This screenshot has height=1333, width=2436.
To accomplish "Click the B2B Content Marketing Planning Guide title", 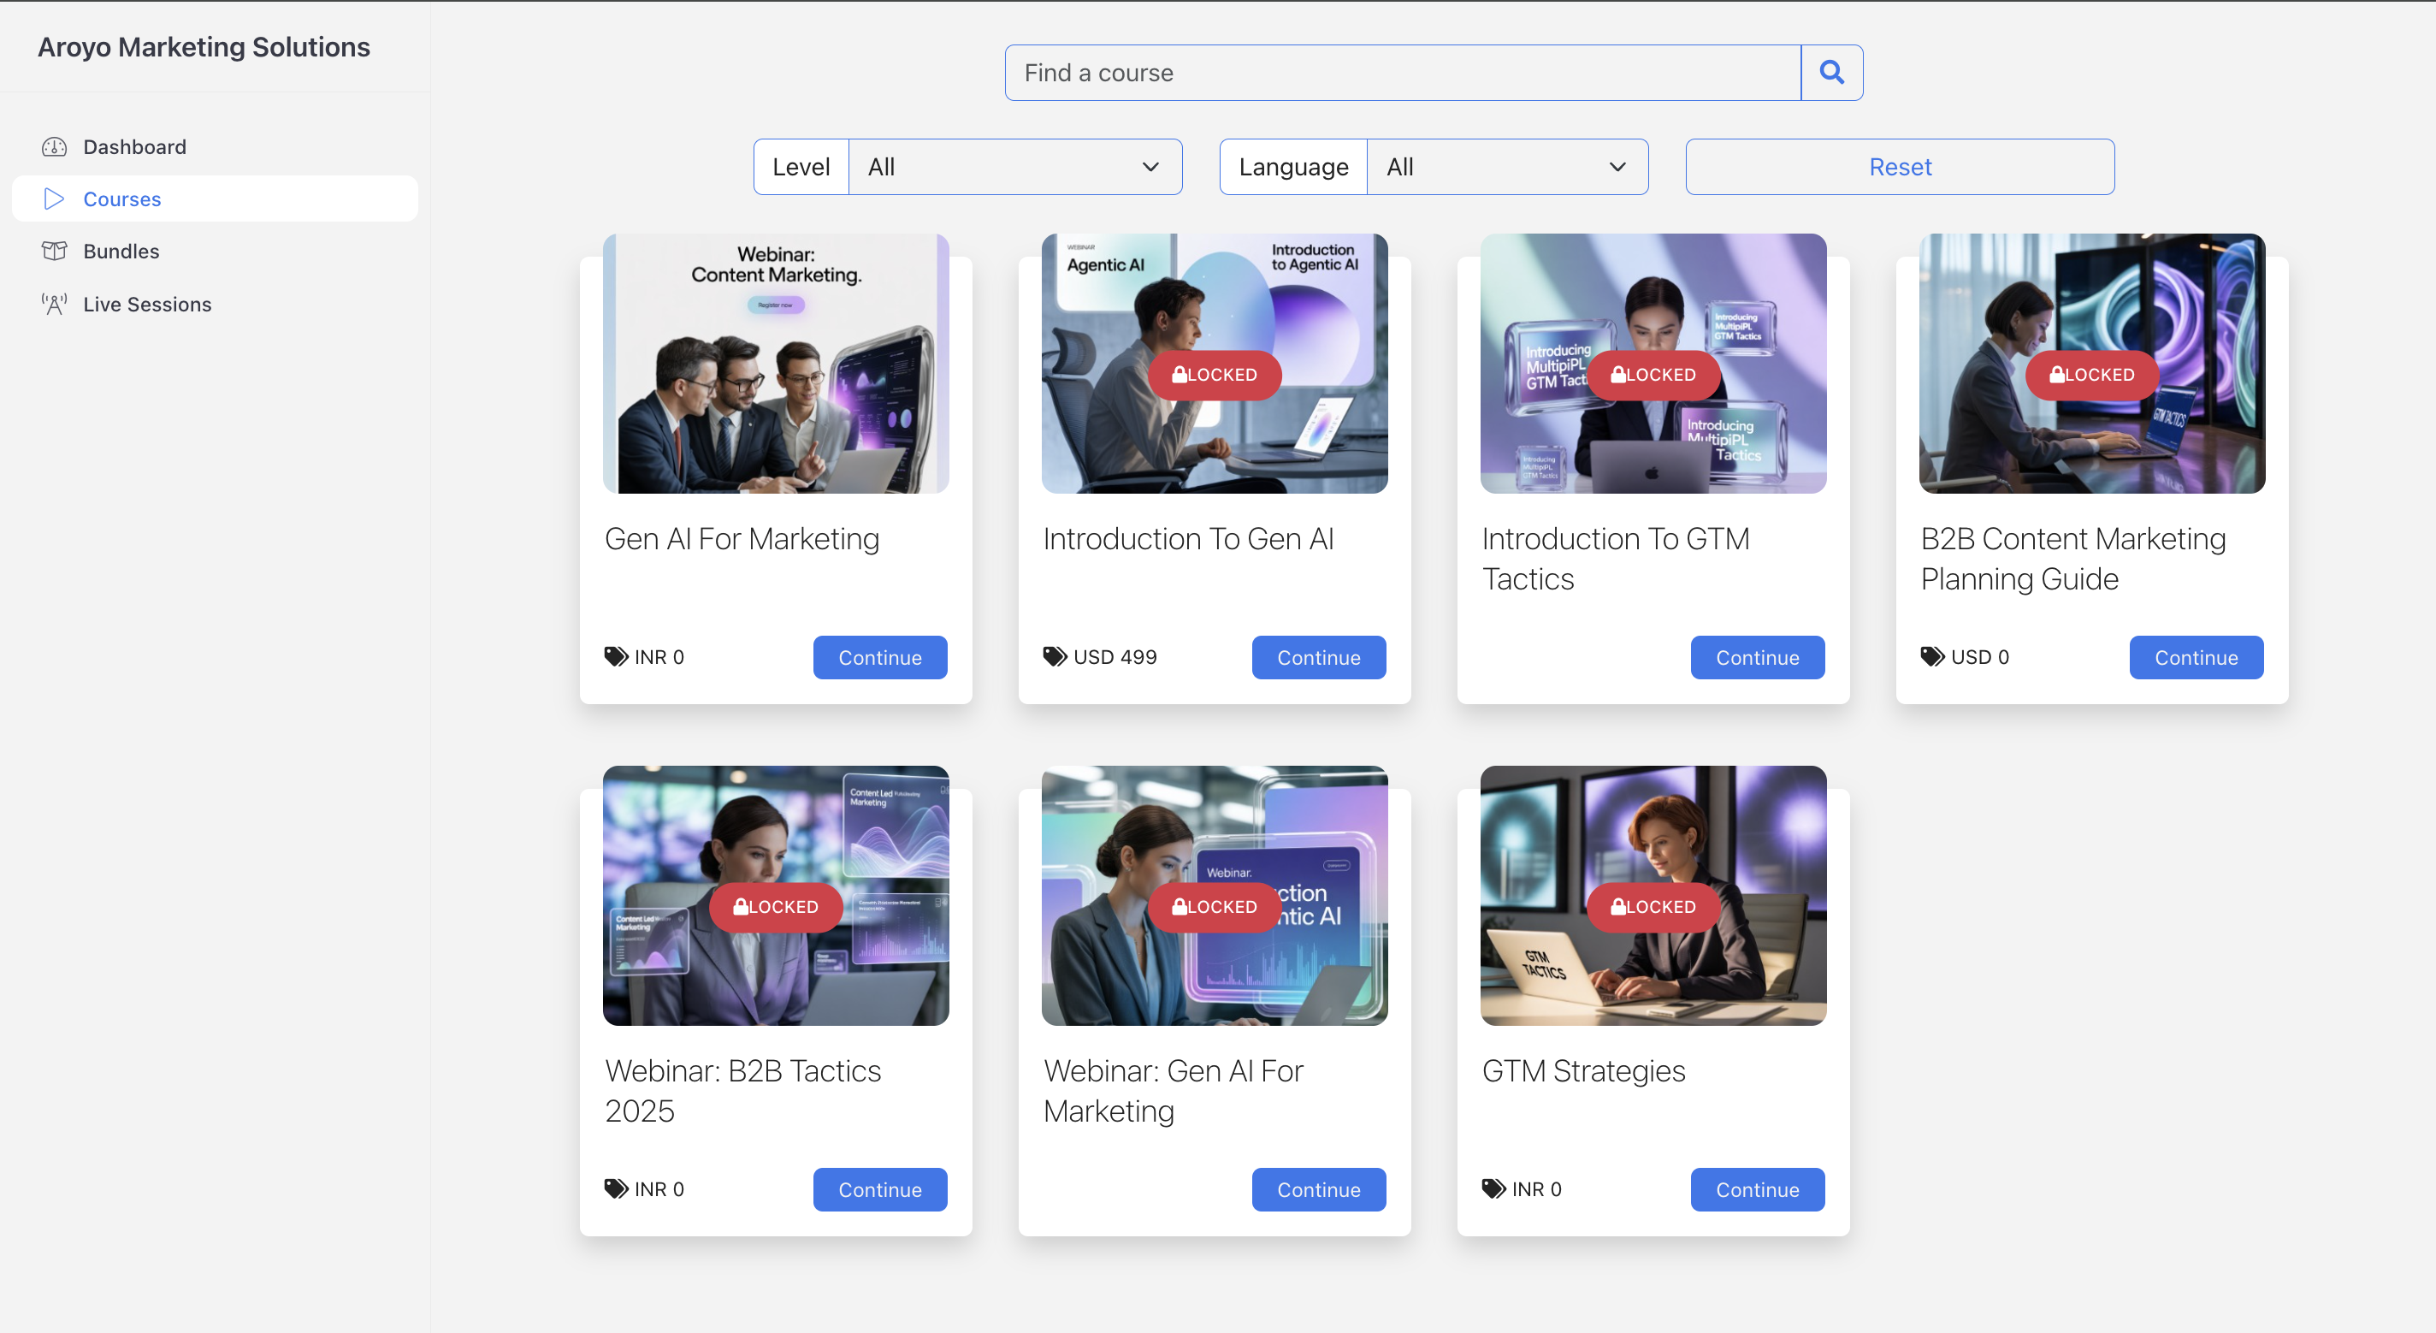I will [x=2072, y=559].
